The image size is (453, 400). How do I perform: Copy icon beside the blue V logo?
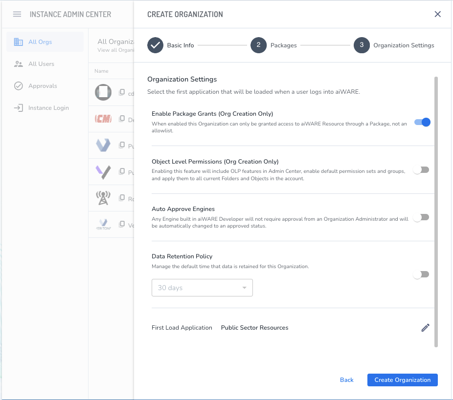(122, 145)
